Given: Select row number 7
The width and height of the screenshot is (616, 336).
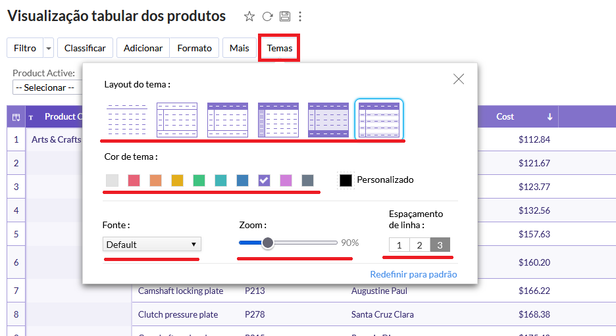Looking at the screenshot, I should click(x=16, y=291).
